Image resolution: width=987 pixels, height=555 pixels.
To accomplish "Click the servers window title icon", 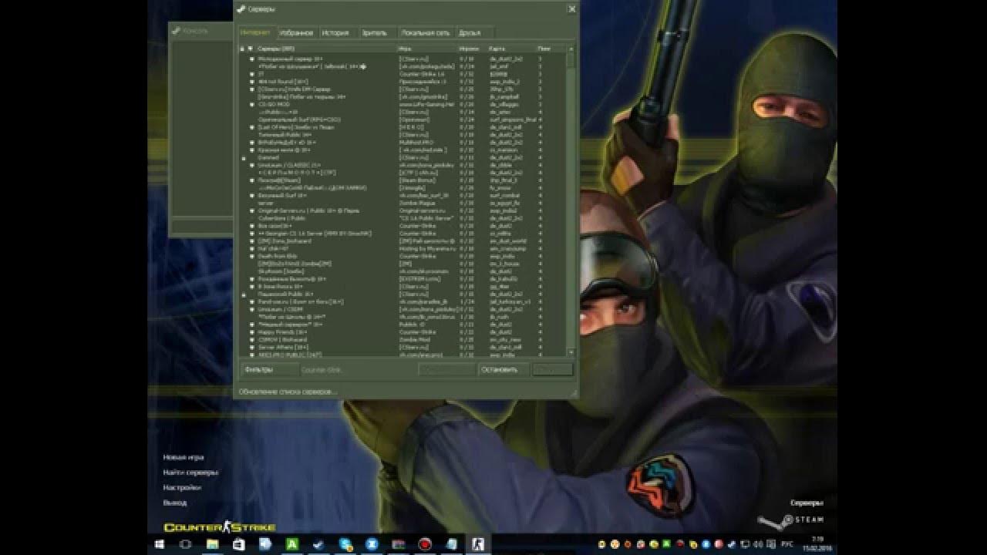I will click(241, 8).
